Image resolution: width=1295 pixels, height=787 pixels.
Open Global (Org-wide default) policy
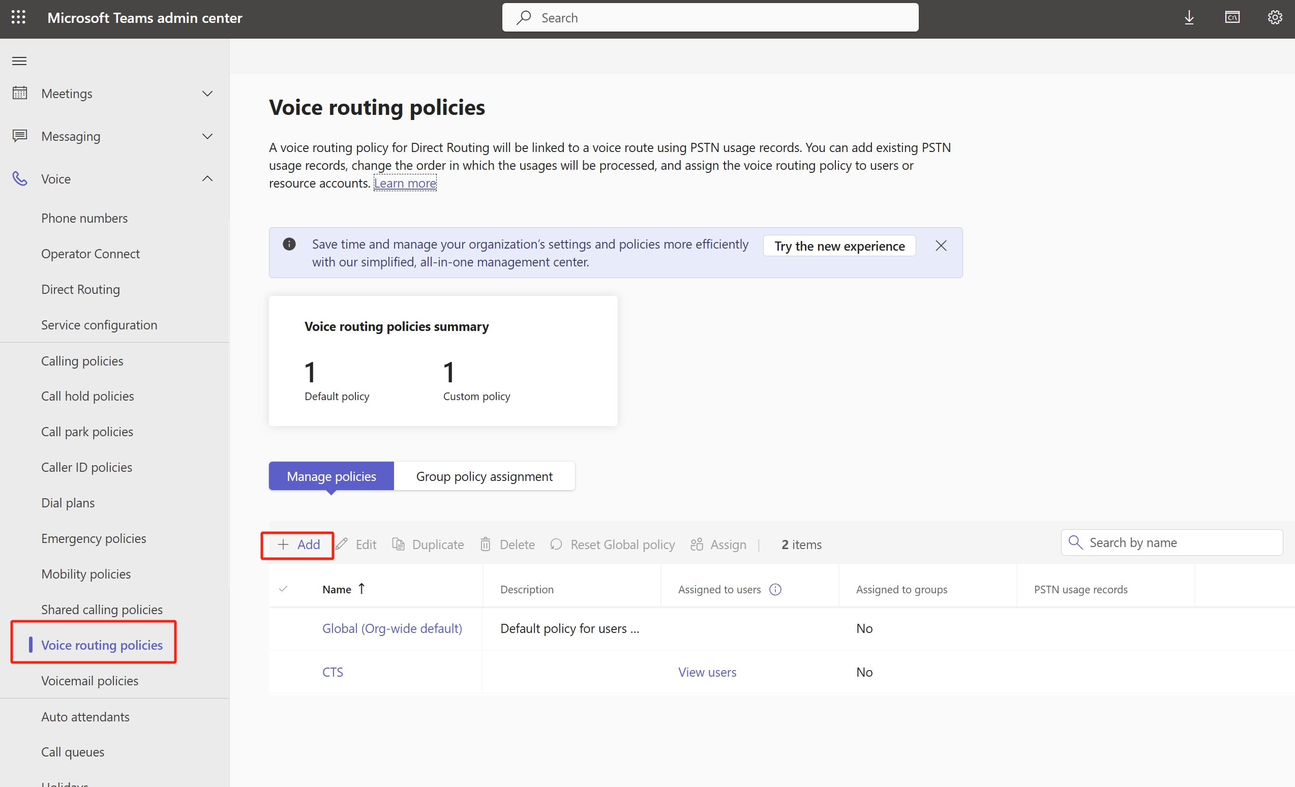coord(392,628)
